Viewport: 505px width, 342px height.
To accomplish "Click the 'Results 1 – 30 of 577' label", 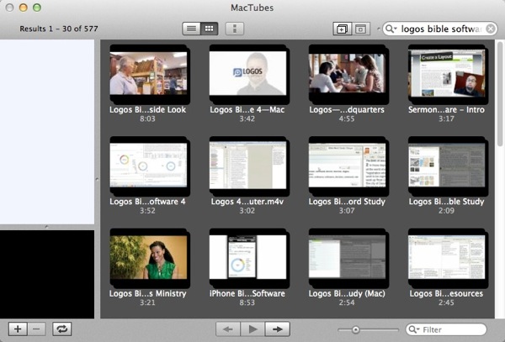I will click(x=59, y=29).
